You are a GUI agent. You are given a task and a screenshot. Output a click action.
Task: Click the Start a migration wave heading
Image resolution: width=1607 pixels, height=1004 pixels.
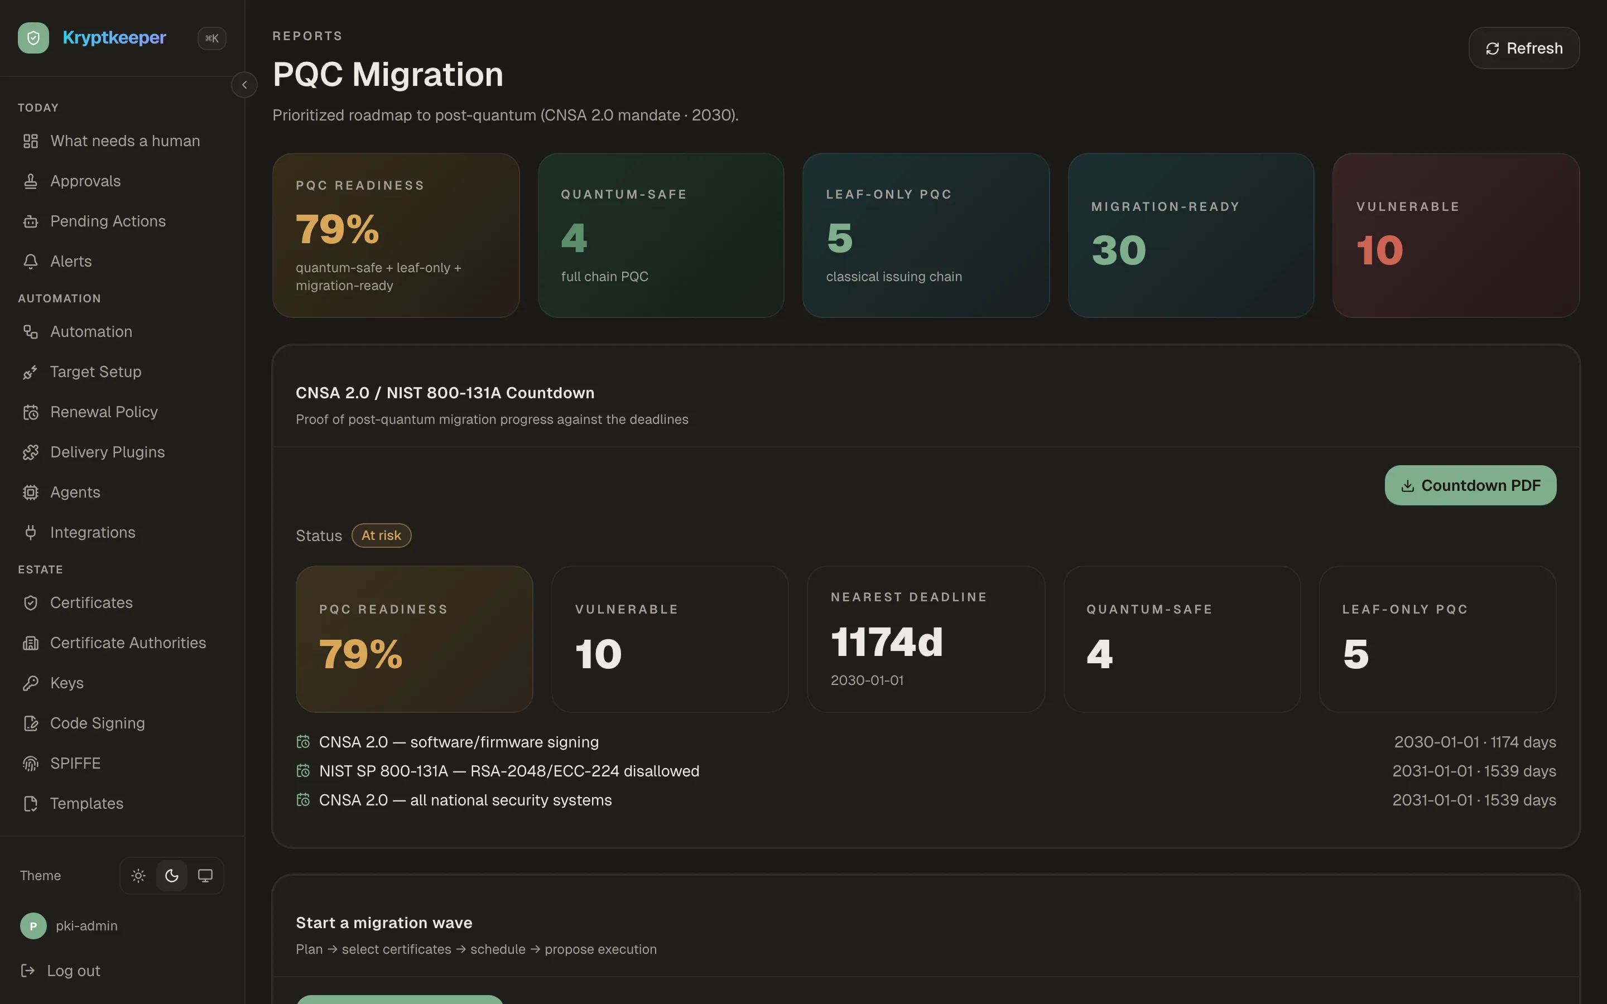pos(384,923)
